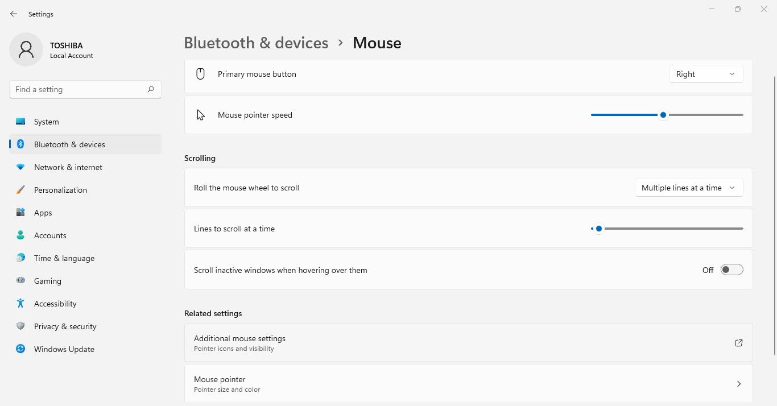Adjust the Mouse pointer speed slider
Viewport: 777px width, 406px height.
click(663, 114)
